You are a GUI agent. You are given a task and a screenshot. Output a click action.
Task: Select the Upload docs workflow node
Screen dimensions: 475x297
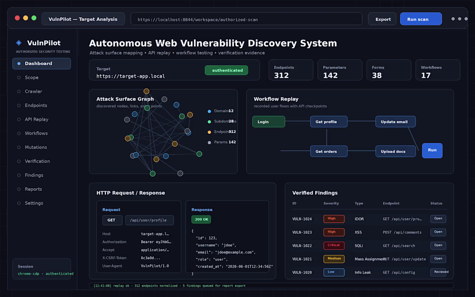[x=395, y=152]
